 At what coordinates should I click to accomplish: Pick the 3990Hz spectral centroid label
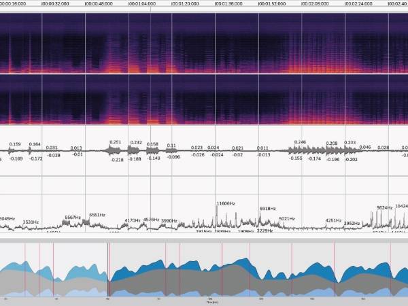169,220
